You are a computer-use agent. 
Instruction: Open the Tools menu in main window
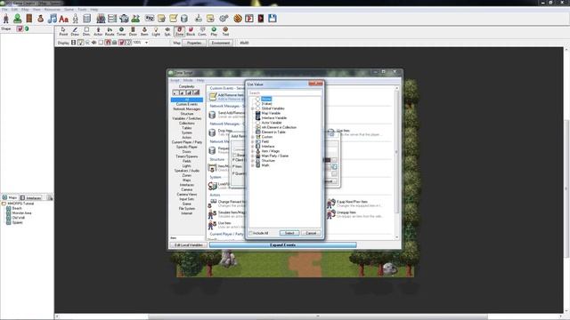[82, 10]
